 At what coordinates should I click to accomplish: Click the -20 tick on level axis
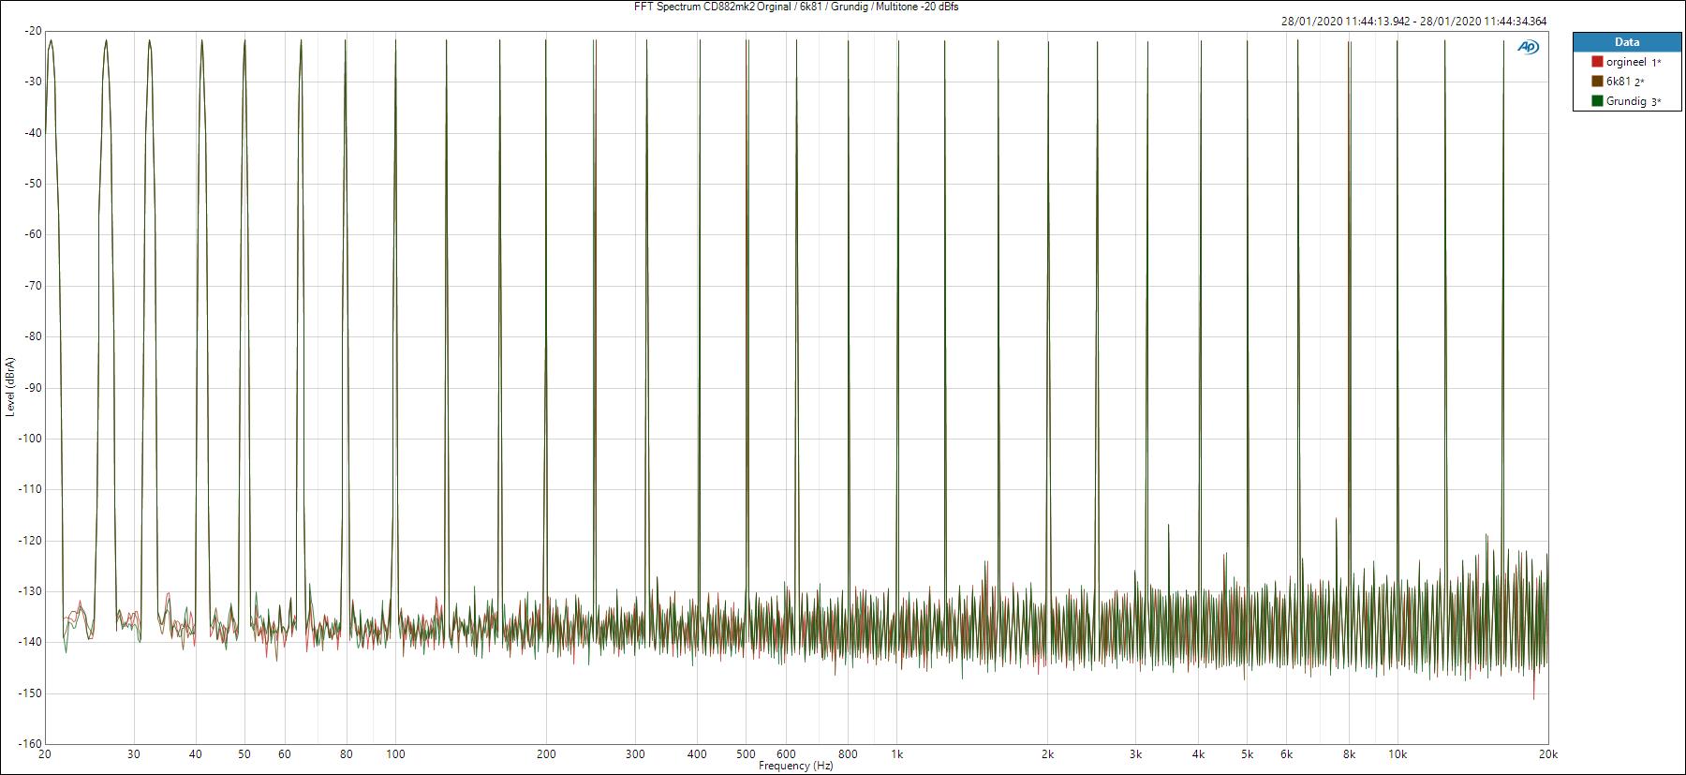(x=32, y=31)
